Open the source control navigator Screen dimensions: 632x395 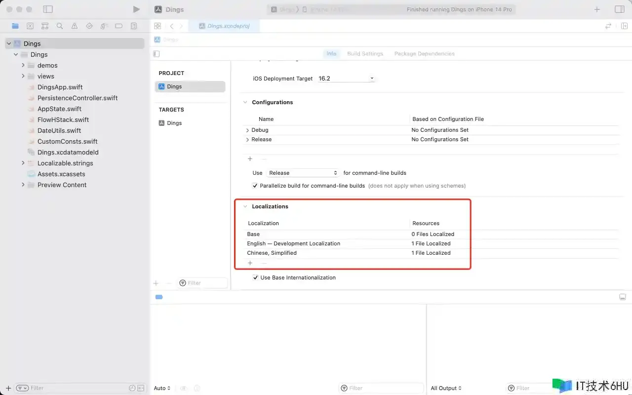coord(30,26)
